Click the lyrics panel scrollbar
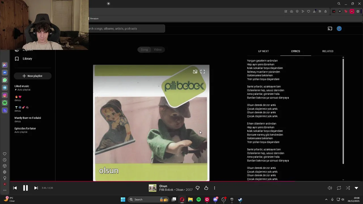 [343, 111]
